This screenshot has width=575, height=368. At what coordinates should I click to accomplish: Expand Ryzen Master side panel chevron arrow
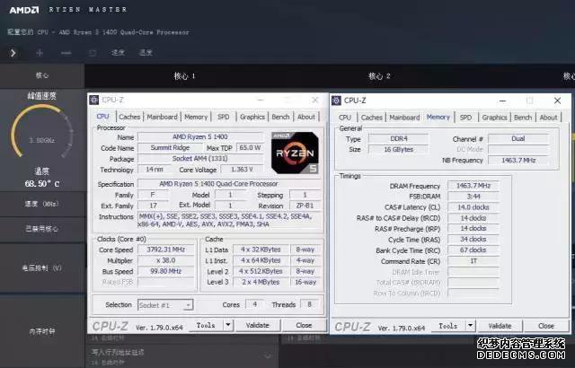click(13, 53)
